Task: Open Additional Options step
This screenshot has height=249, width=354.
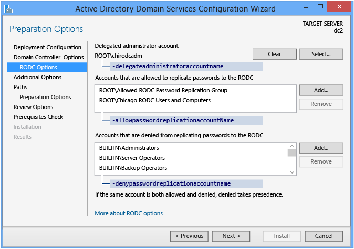Action: (x=37, y=77)
